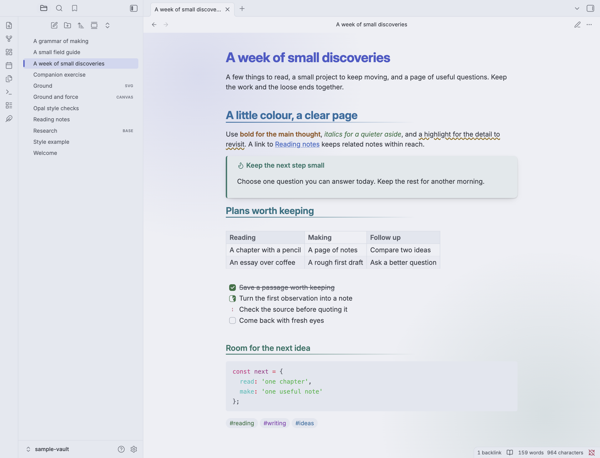Open more options three-dot menu

(589, 25)
